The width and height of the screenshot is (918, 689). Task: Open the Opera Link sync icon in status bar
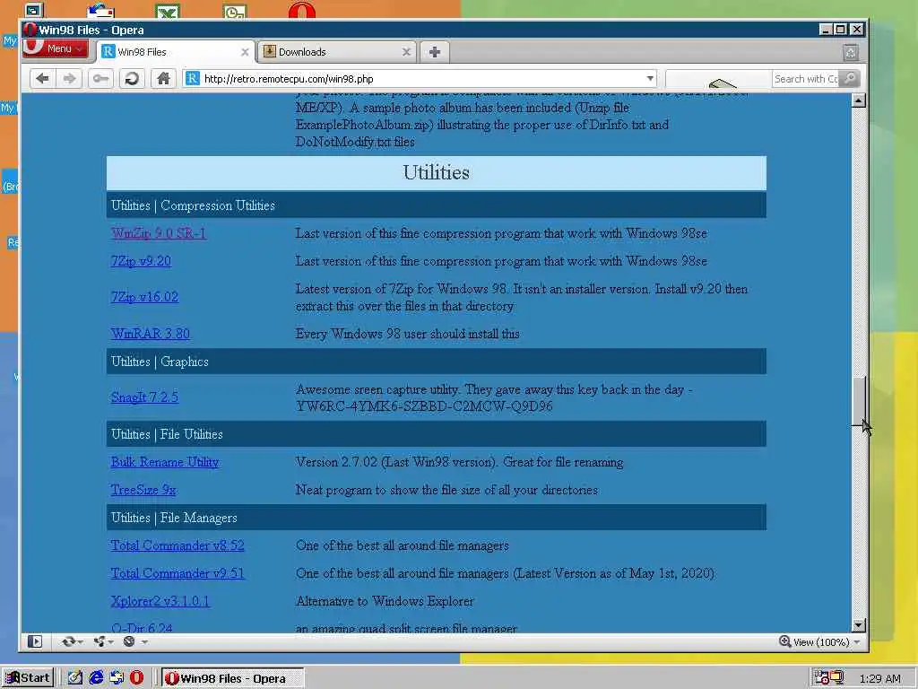(68, 641)
